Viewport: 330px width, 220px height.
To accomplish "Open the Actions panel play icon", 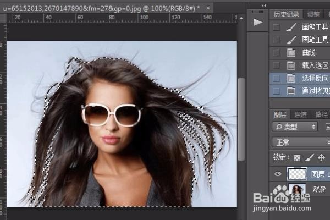I will pyautogui.click(x=258, y=23).
